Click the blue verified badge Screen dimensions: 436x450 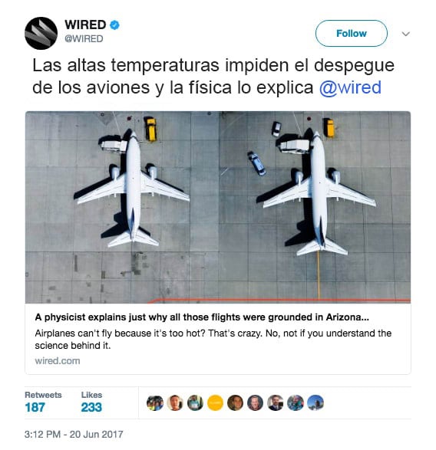(115, 25)
